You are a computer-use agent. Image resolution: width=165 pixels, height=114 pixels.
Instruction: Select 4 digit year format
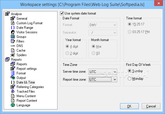(x=67, y=46)
